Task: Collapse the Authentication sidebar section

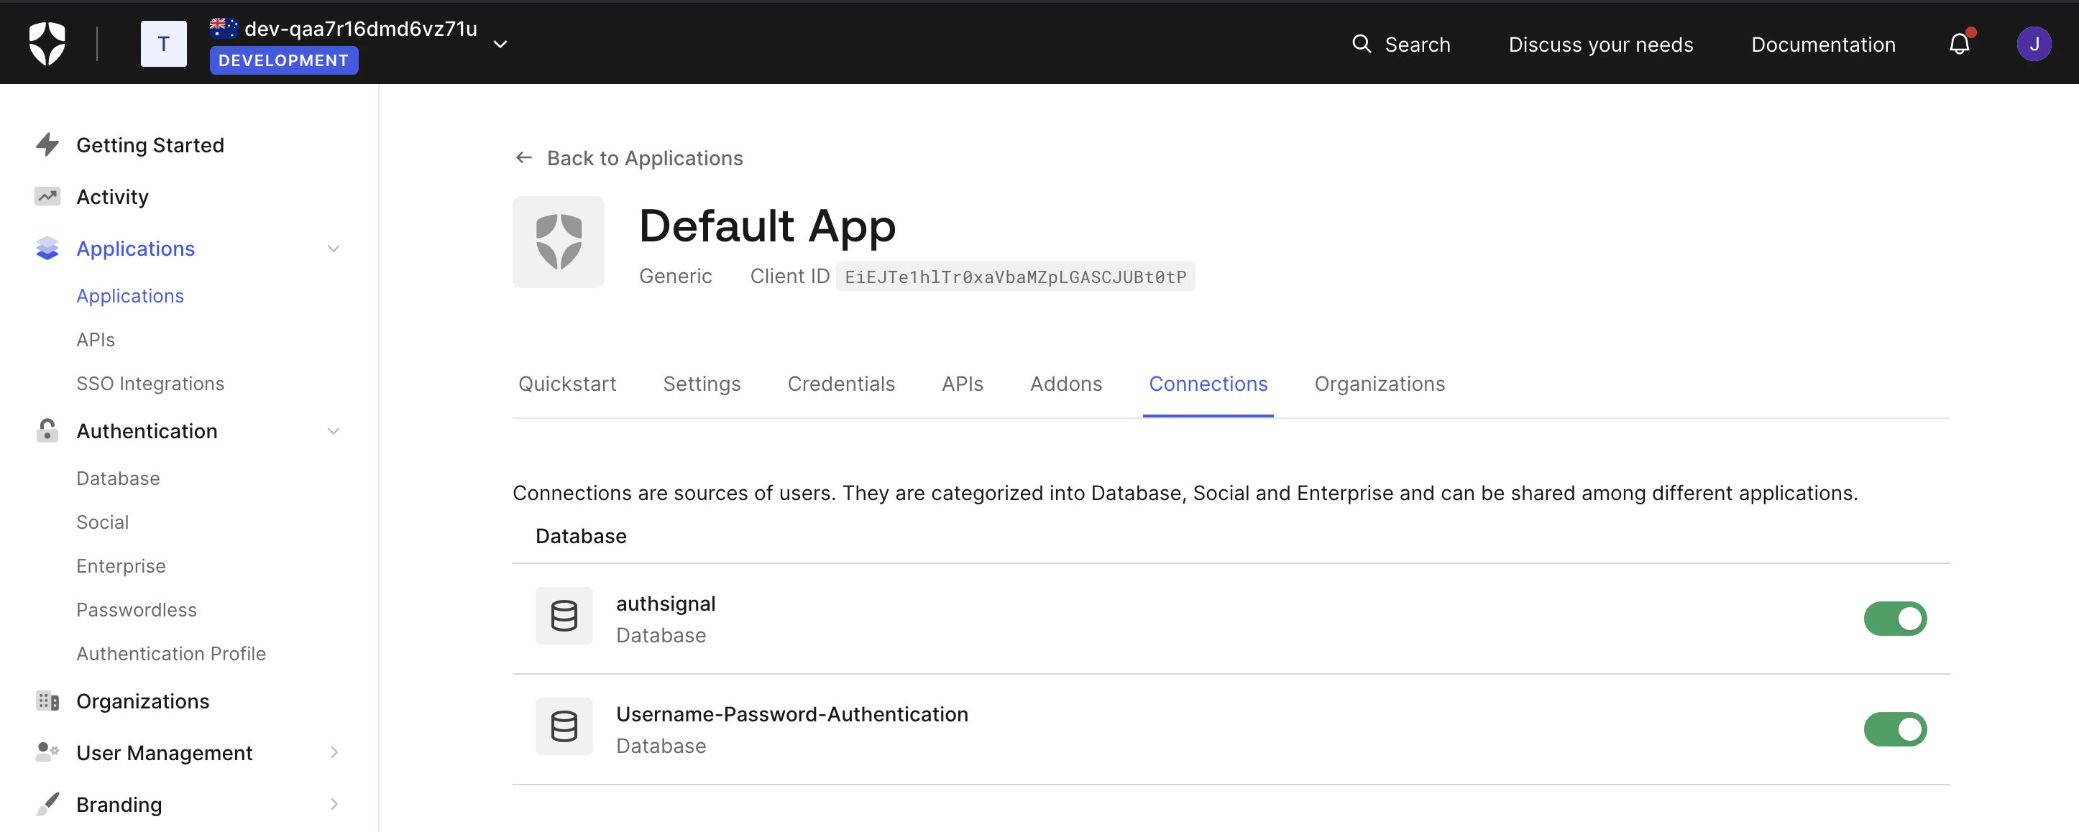Action: pos(334,431)
